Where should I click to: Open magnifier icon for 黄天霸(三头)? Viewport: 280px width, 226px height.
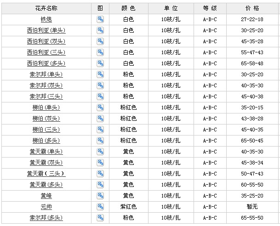pyautogui.click(x=100, y=174)
